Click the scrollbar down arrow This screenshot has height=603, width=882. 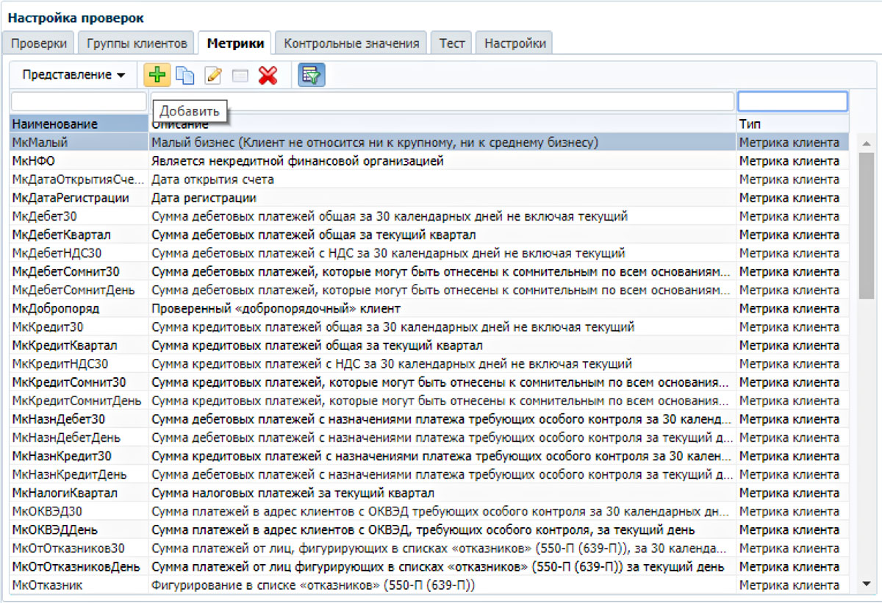[x=865, y=583]
